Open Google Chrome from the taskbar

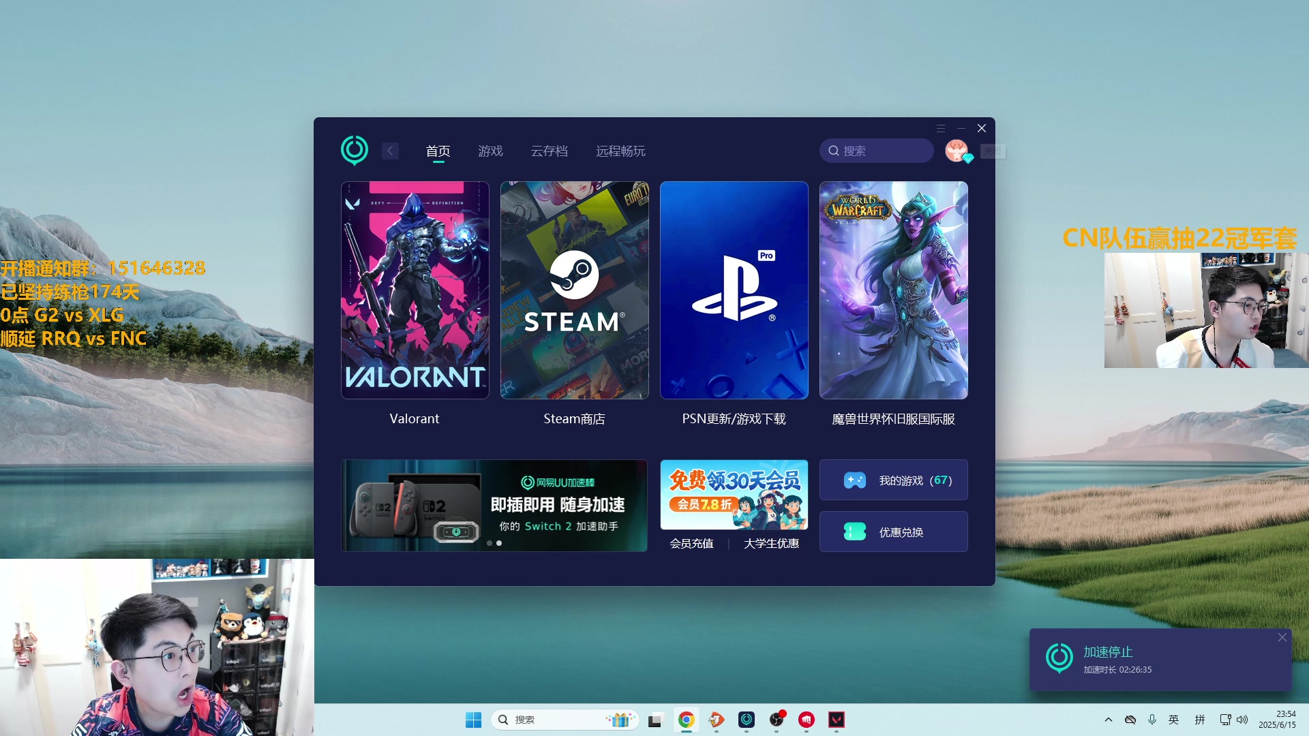[687, 720]
